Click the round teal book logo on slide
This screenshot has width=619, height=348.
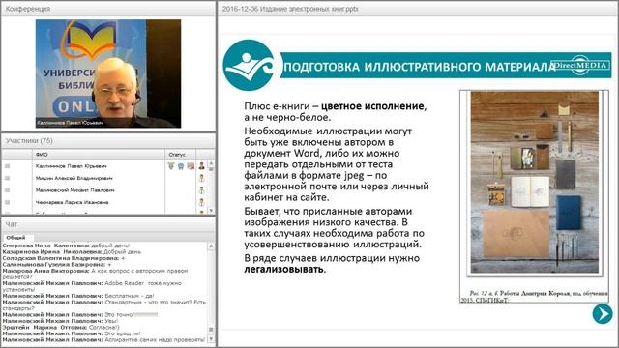point(249,66)
